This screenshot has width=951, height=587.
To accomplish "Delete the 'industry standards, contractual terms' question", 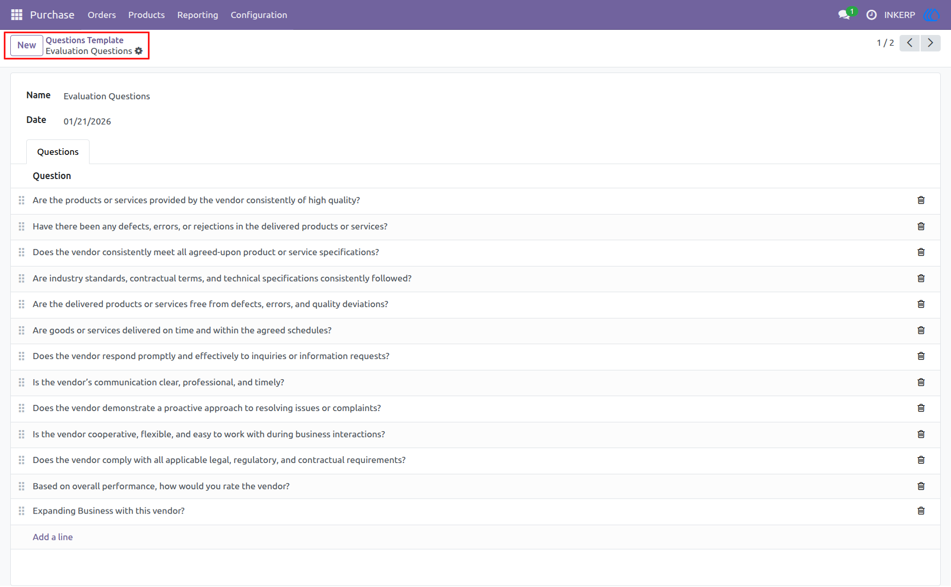I will tap(921, 278).
